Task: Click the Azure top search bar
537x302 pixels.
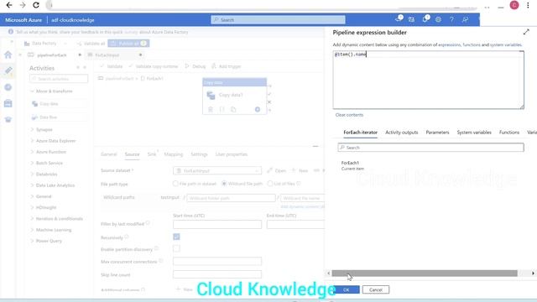Action: coord(278,20)
